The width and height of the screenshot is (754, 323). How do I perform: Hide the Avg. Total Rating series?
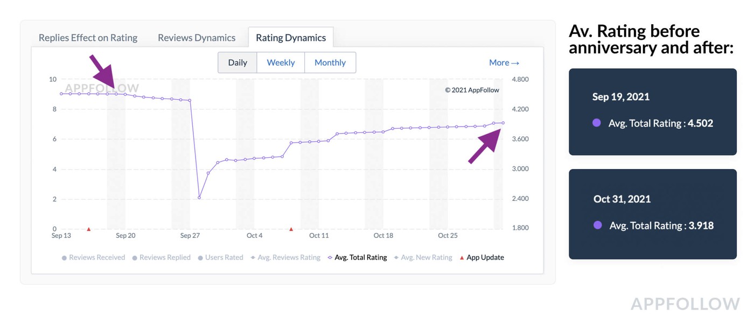pos(357,257)
